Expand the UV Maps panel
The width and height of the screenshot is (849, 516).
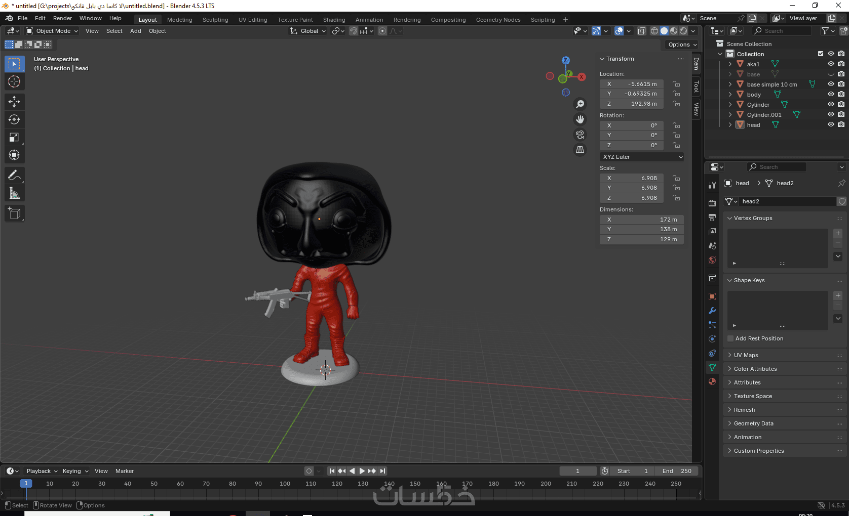(746, 355)
